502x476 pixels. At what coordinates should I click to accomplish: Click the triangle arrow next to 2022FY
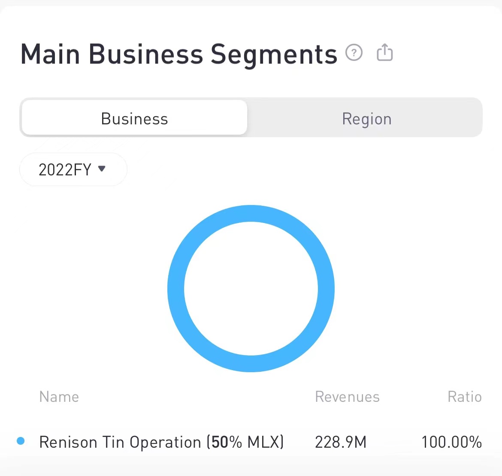pos(102,169)
